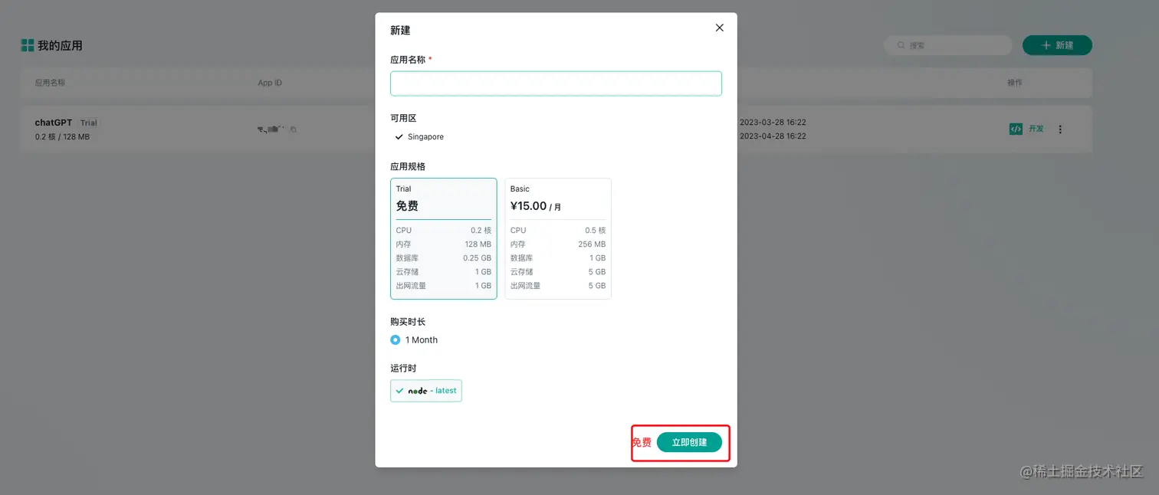This screenshot has width=1159, height=495.
Task: Click the search magnifier icon in search box
Action: coord(900,45)
